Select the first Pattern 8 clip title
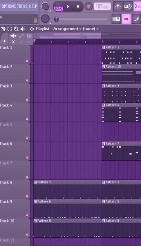The width and height of the screenshot is (141, 246). pos(44,221)
